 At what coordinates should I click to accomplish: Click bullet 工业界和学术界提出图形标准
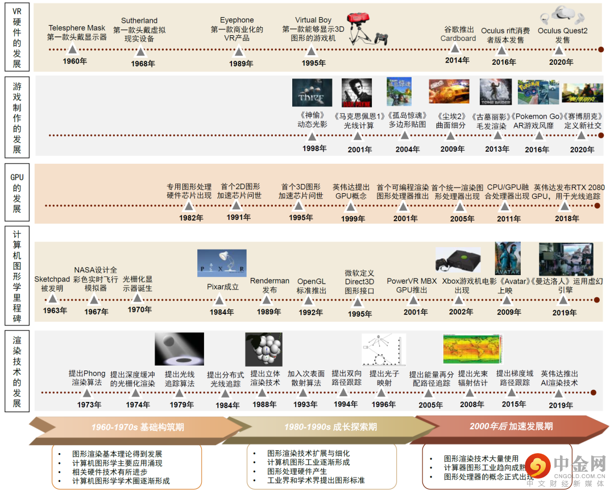[316, 480]
